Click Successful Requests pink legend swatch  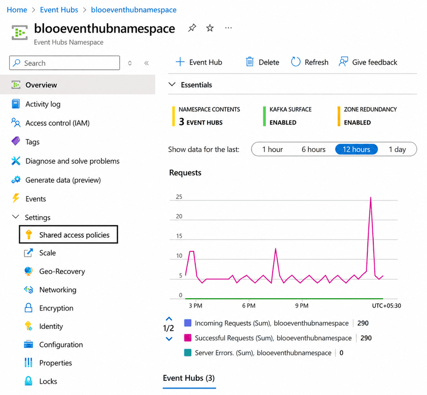coord(188,338)
